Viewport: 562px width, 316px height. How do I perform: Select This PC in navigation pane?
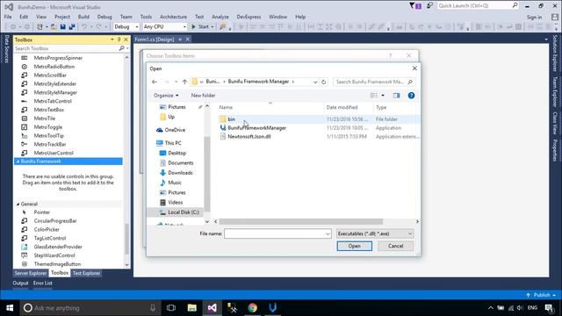[173, 142]
